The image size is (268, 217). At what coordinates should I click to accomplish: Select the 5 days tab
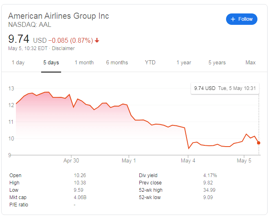click(x=51, y=63)
